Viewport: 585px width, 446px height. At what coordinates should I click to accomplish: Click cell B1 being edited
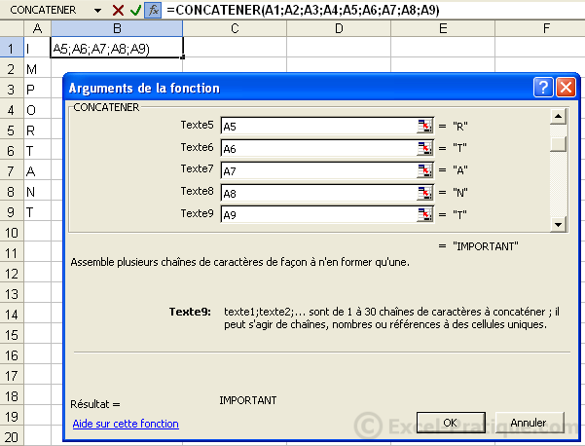(117, 48)
